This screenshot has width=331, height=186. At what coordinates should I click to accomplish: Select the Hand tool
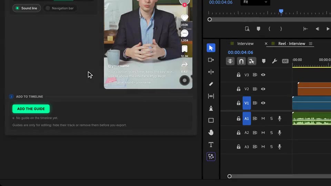pyautogui.click(x=211, y=132)
